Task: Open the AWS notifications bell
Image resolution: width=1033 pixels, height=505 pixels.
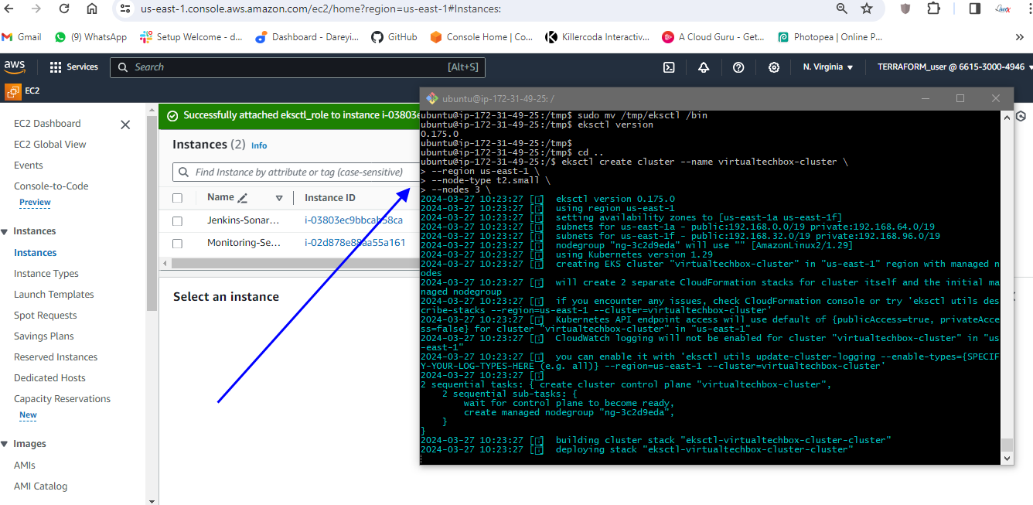Action: [x=704, y=67]
